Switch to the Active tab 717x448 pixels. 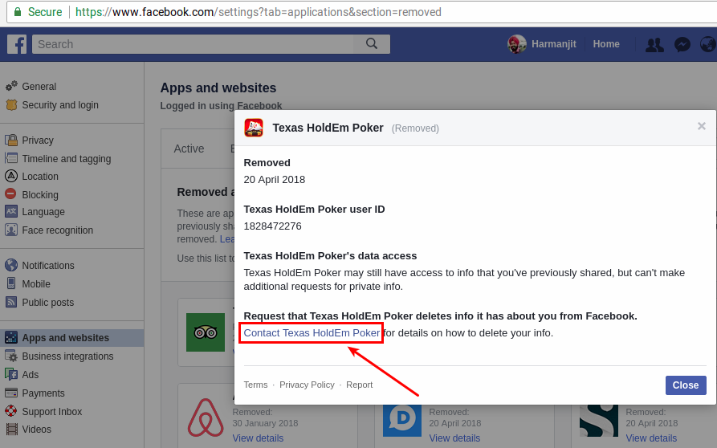[189, 149]
